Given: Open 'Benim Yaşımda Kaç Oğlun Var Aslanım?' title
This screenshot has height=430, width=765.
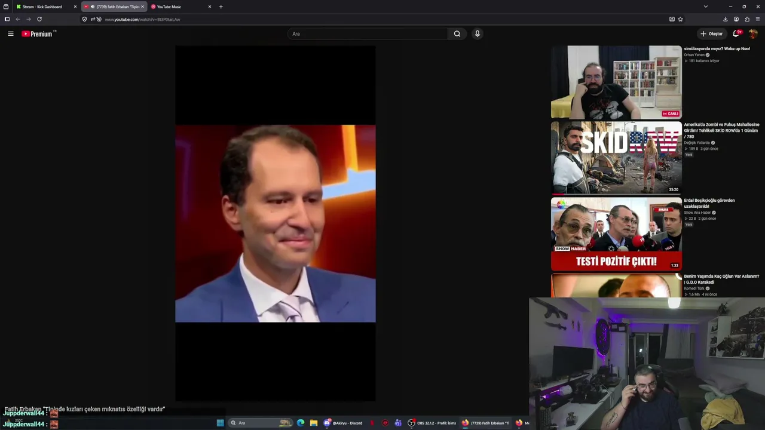Looking at the screenshot, I should (x=721, y=279).
